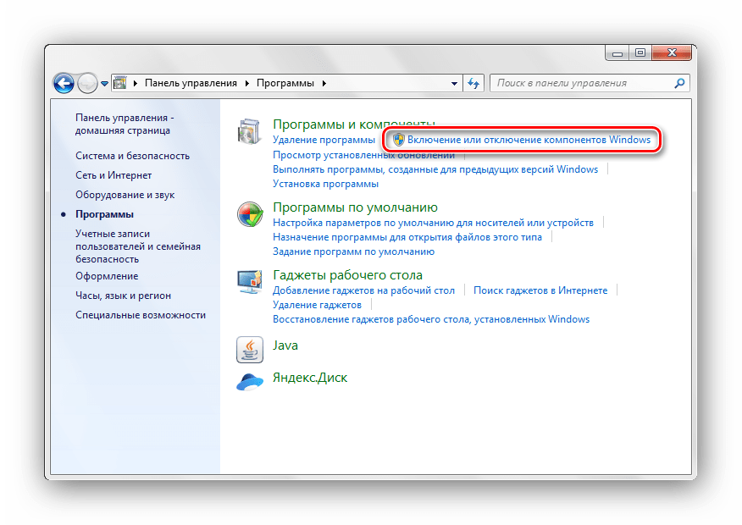
Task: Click the search magnifier icon
Action: point(679,83)
